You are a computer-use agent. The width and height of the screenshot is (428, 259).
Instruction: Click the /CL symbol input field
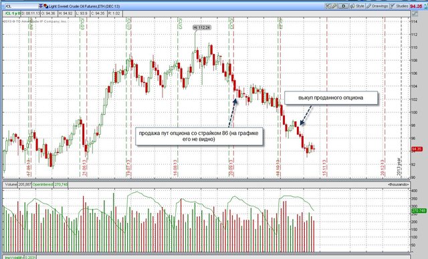coord(22,6)
